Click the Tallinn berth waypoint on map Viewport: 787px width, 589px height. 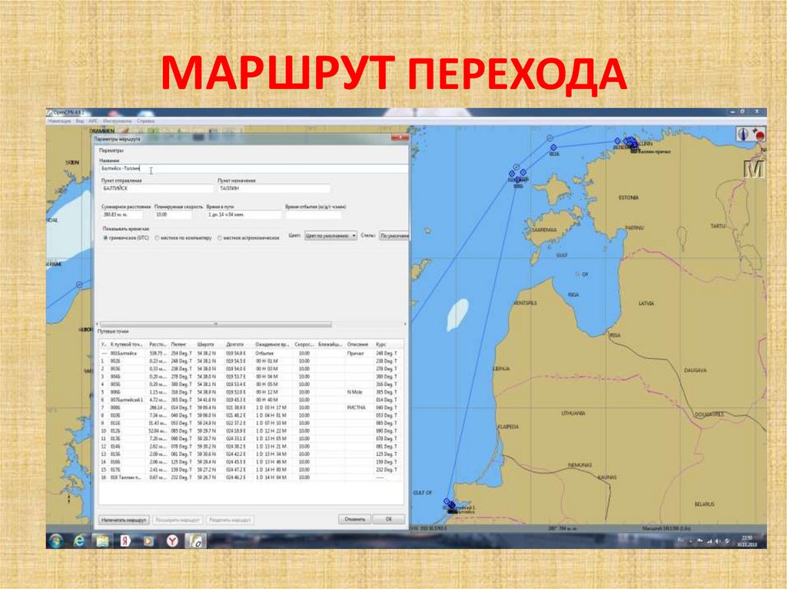(x=636, y=145)
